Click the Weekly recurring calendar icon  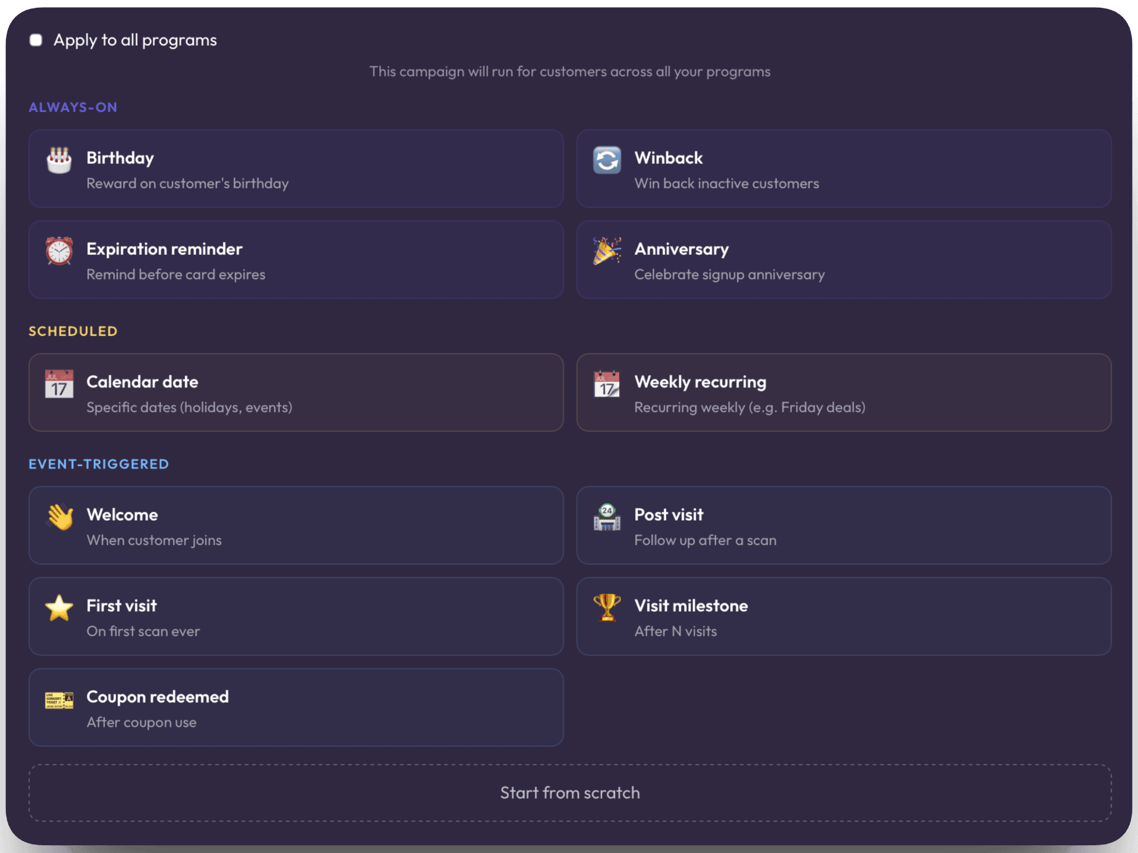click(607, 384)
